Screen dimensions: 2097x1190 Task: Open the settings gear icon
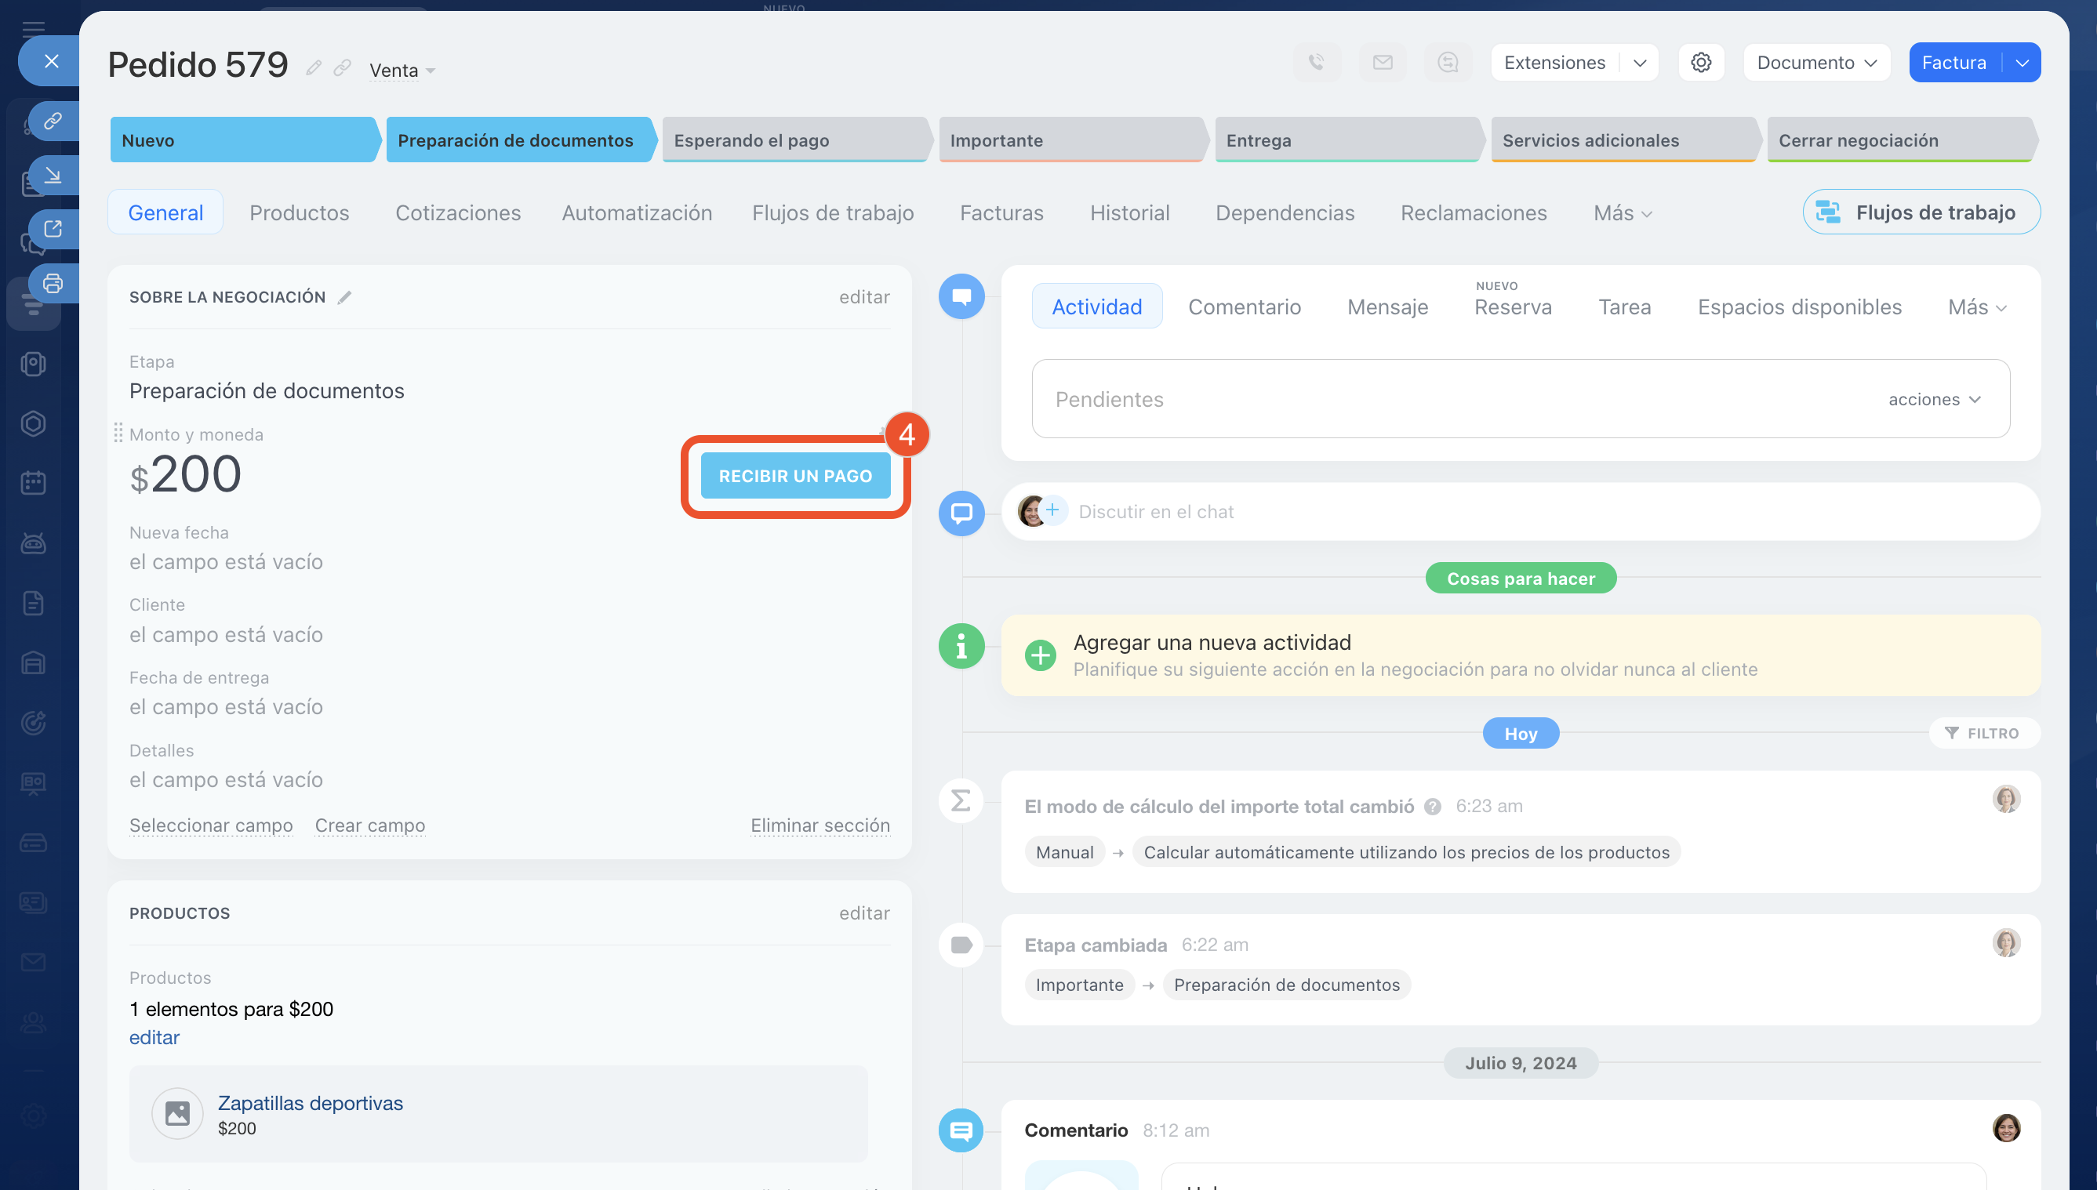pyautogui.click(x=1701, y=63)
